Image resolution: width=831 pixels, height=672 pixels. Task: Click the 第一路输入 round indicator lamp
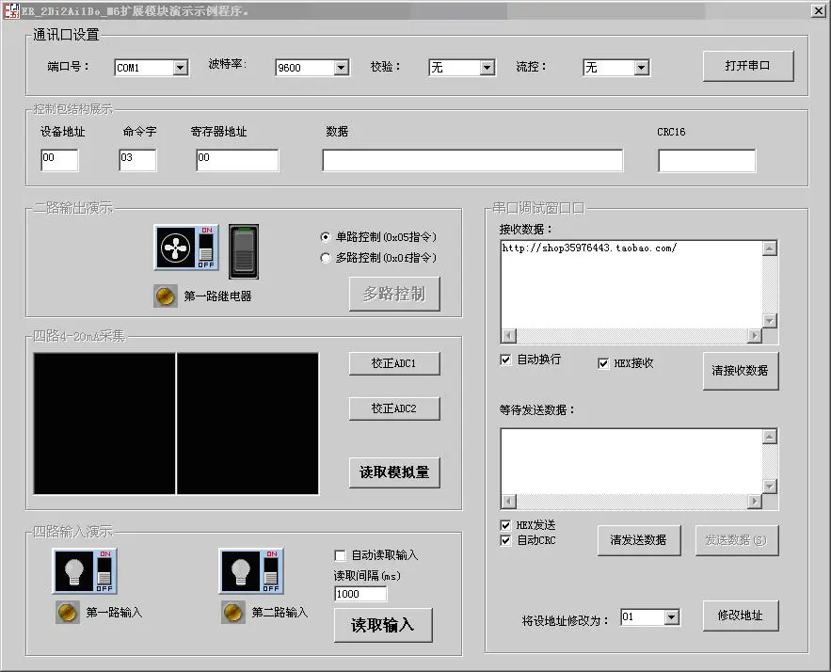[68, 612]
